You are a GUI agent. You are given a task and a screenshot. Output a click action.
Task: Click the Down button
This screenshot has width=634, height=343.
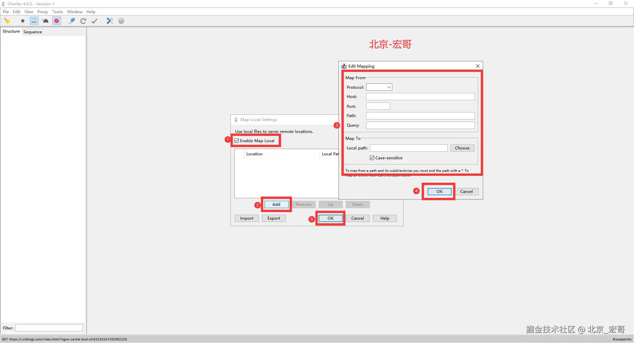pos(358,204)
